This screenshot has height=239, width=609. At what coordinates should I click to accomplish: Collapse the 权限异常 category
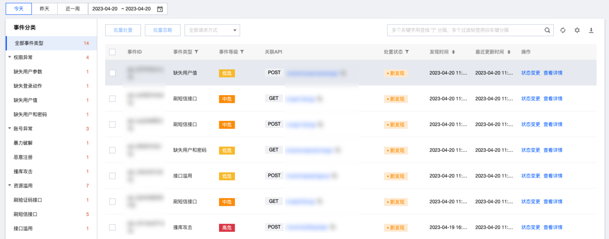pyautogui.click(x=10, y=57)
